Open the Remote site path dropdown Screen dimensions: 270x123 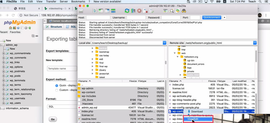tap(255, 43)
